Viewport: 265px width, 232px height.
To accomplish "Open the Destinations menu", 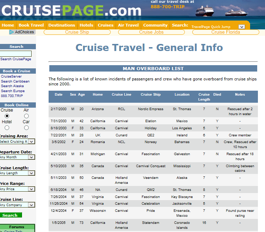I will click(x=62, y=25).
